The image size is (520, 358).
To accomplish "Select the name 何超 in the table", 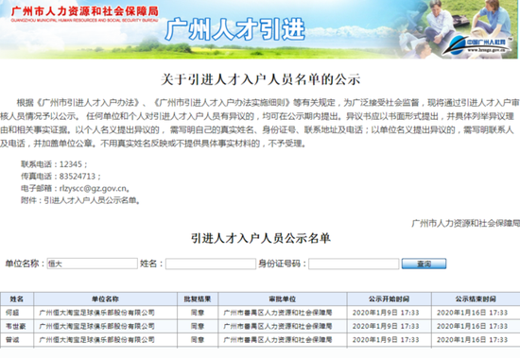I will (x=12, y=313).
